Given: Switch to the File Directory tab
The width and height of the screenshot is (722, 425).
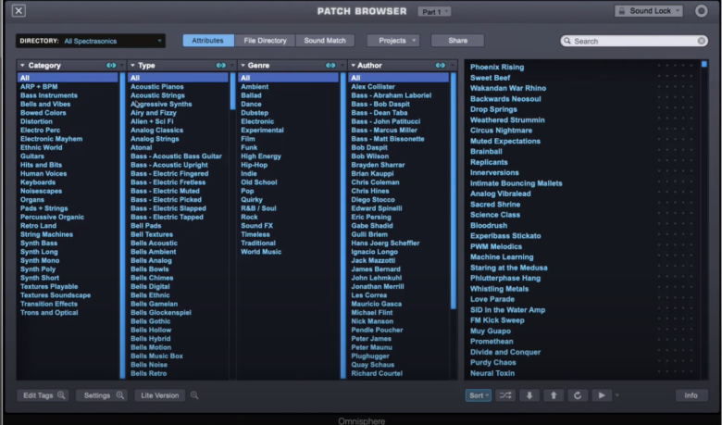Looking at the screenshot, I should 265,41.
